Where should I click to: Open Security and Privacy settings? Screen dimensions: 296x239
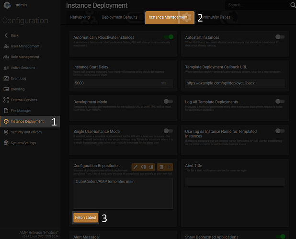(26, 132)
